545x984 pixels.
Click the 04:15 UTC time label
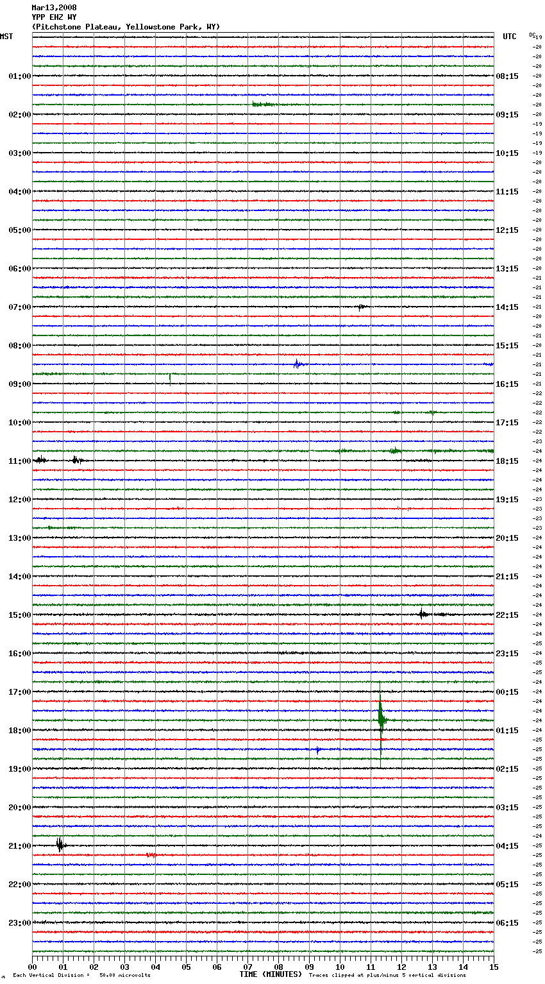[507, 846]
